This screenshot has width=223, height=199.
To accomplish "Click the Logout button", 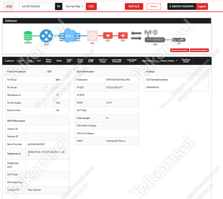I will (202, 6).
